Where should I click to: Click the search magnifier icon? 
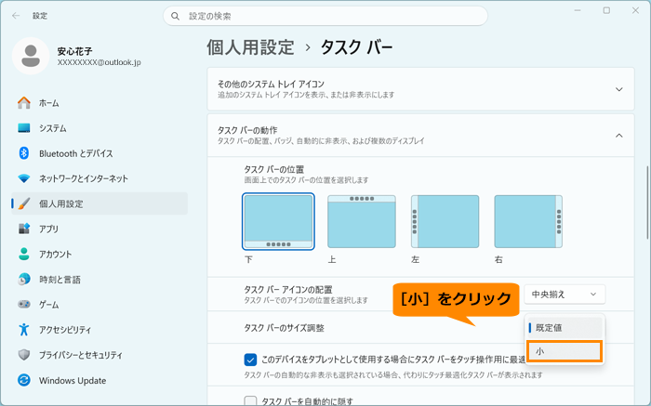pyautogui.click(x=175, y=16)
